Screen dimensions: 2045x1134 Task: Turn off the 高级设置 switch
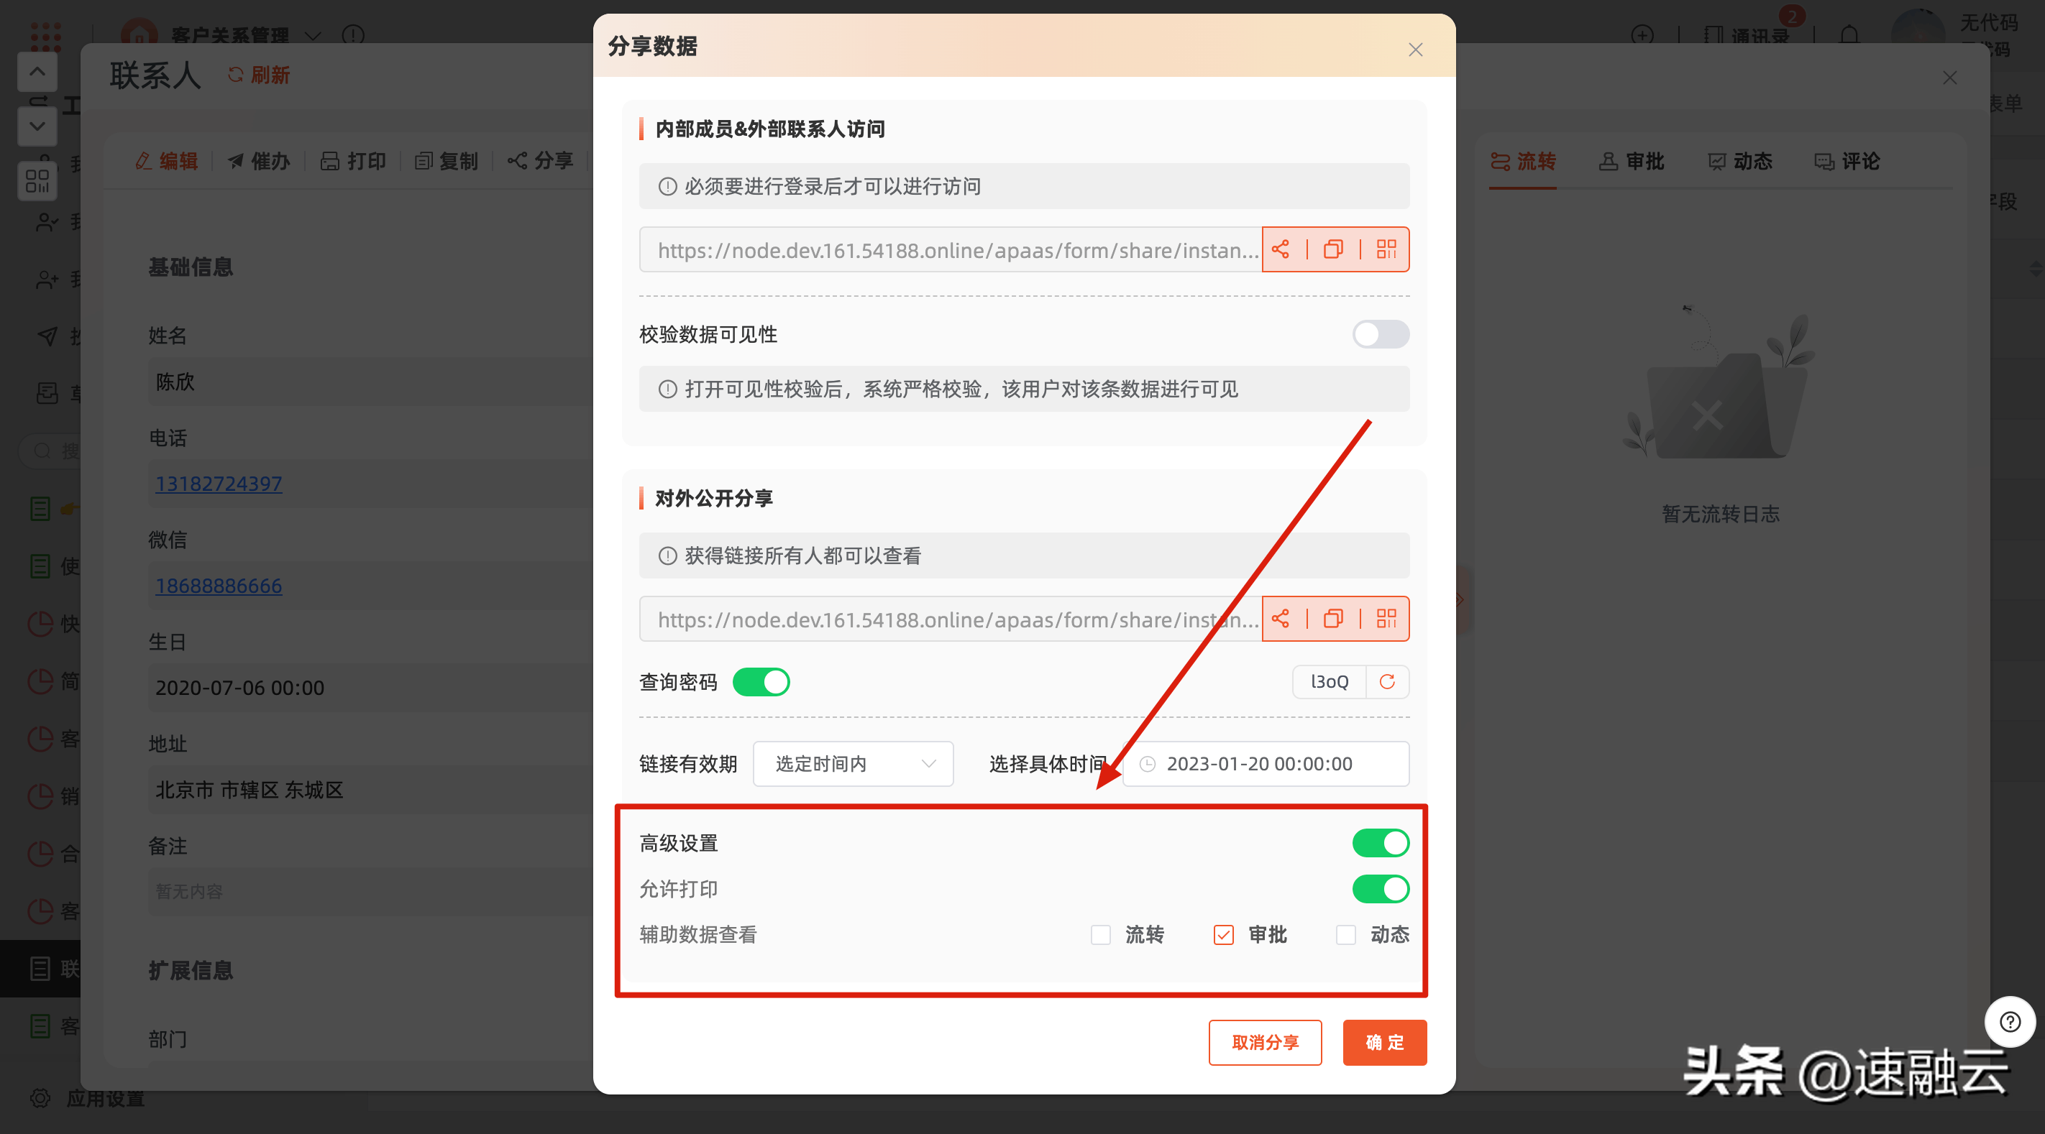click(1380, 843)
